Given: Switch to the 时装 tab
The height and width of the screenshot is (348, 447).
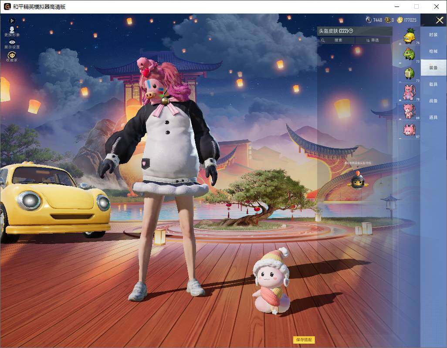Looking at the screenshot, I should click(x=433, y=35).
